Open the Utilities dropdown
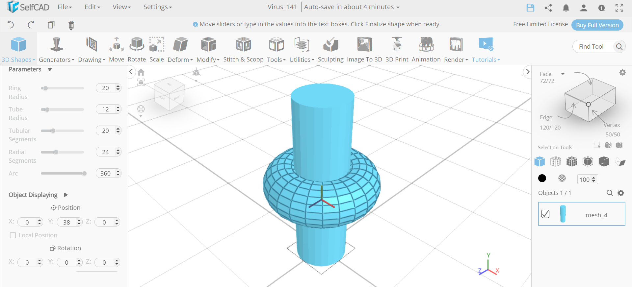 click(302, 49)
